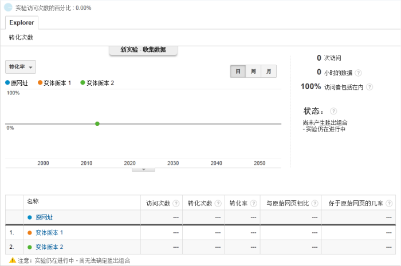The image size is (401, 266).
Task: Click help icon next to 访问次数 column
Action: 176,203
